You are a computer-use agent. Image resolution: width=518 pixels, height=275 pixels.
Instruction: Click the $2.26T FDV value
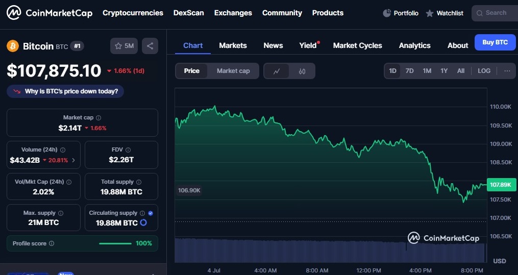(121, 160)
